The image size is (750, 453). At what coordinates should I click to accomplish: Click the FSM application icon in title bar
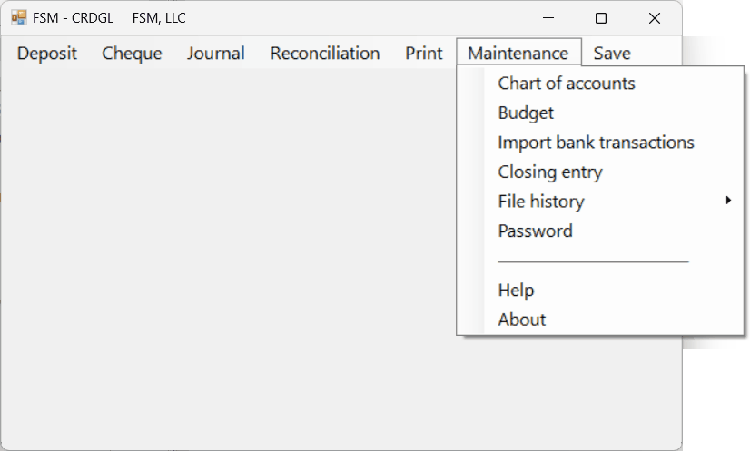[x=19, y=18]
